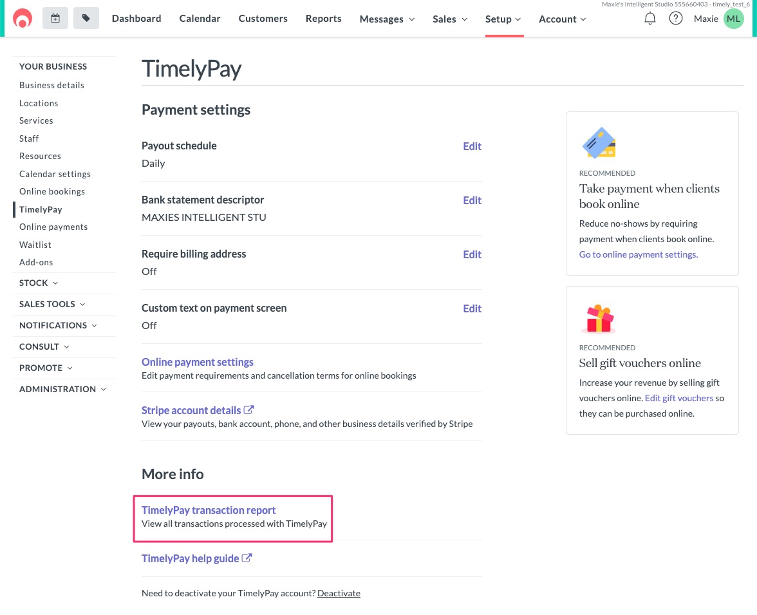Edit Custom text on payment screen
Screen dimensions: 757x615
[x=472, y=308]
